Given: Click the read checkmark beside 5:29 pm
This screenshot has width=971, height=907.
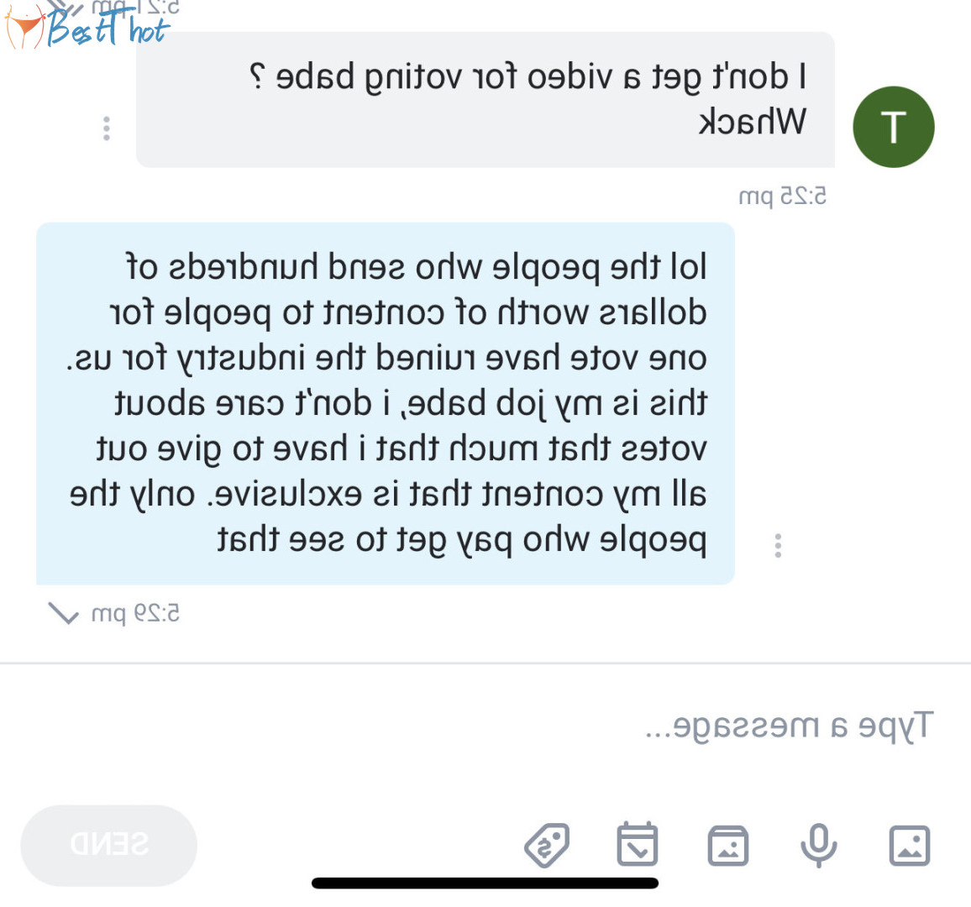Looking at the screenshot, I should pos(64,614).
